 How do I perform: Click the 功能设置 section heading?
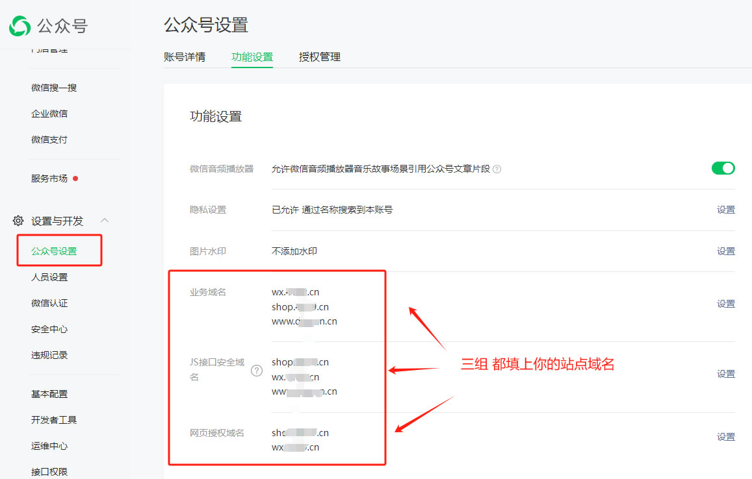click(216, 116)
